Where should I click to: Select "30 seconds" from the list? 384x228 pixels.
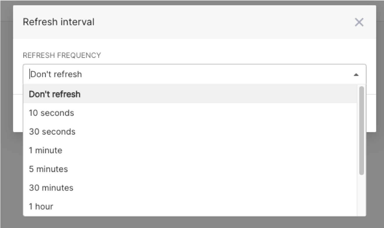tap(53, 132)
